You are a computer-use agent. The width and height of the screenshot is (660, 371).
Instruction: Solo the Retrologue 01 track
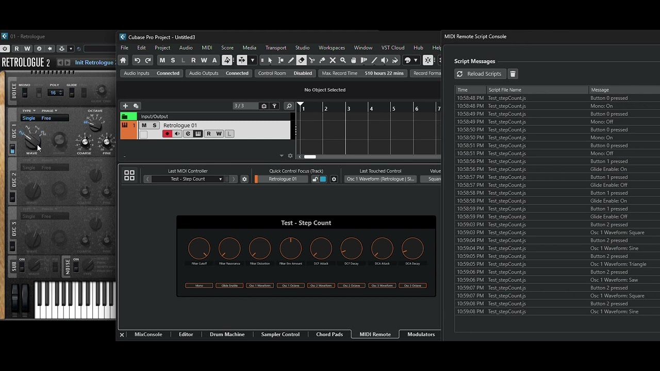(x=154, y=126)
